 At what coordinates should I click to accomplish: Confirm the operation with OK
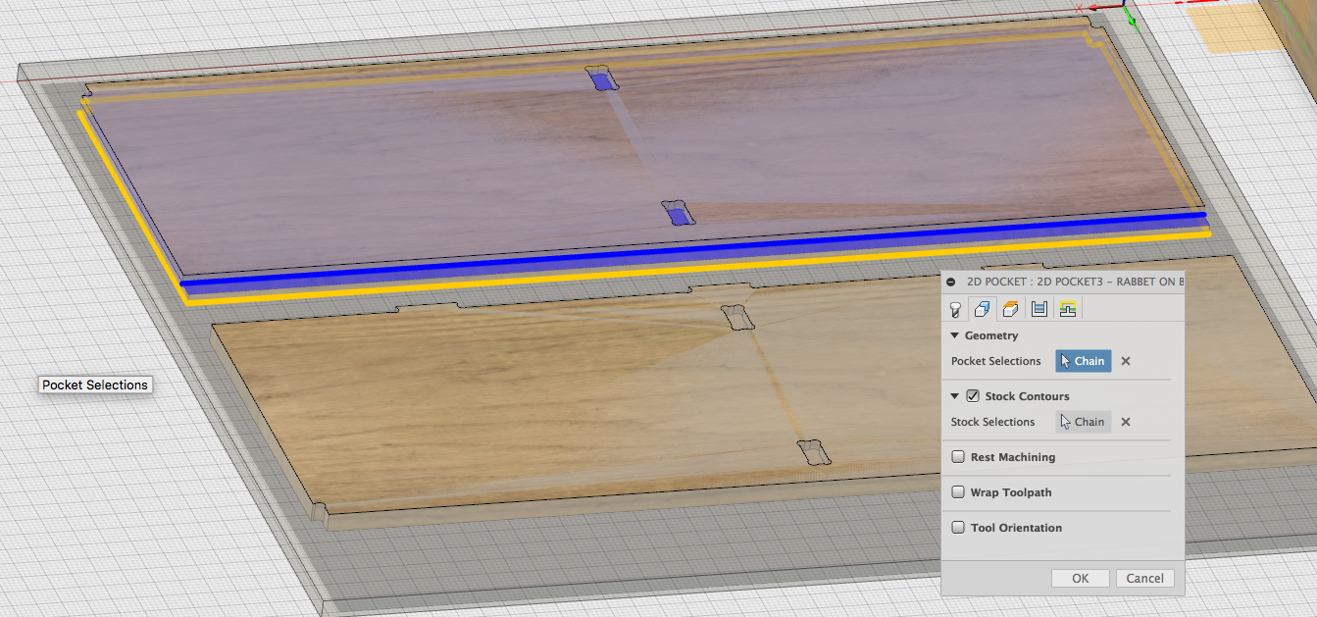(1080, 578)
